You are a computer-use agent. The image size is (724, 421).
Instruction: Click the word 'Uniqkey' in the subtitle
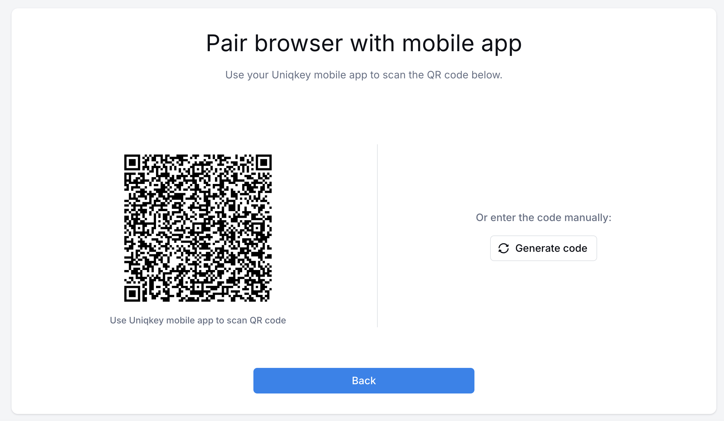[x=291, y=75]
